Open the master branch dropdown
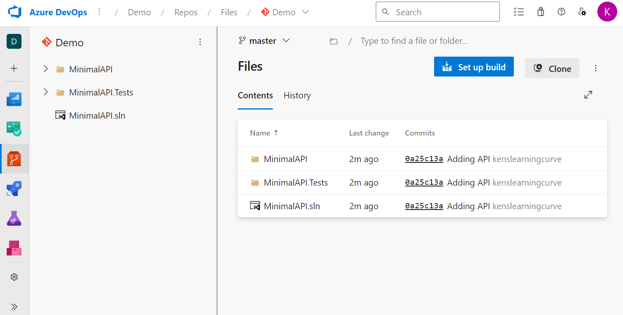The height and width of the screenshot is (315, 623). [264, 41]
